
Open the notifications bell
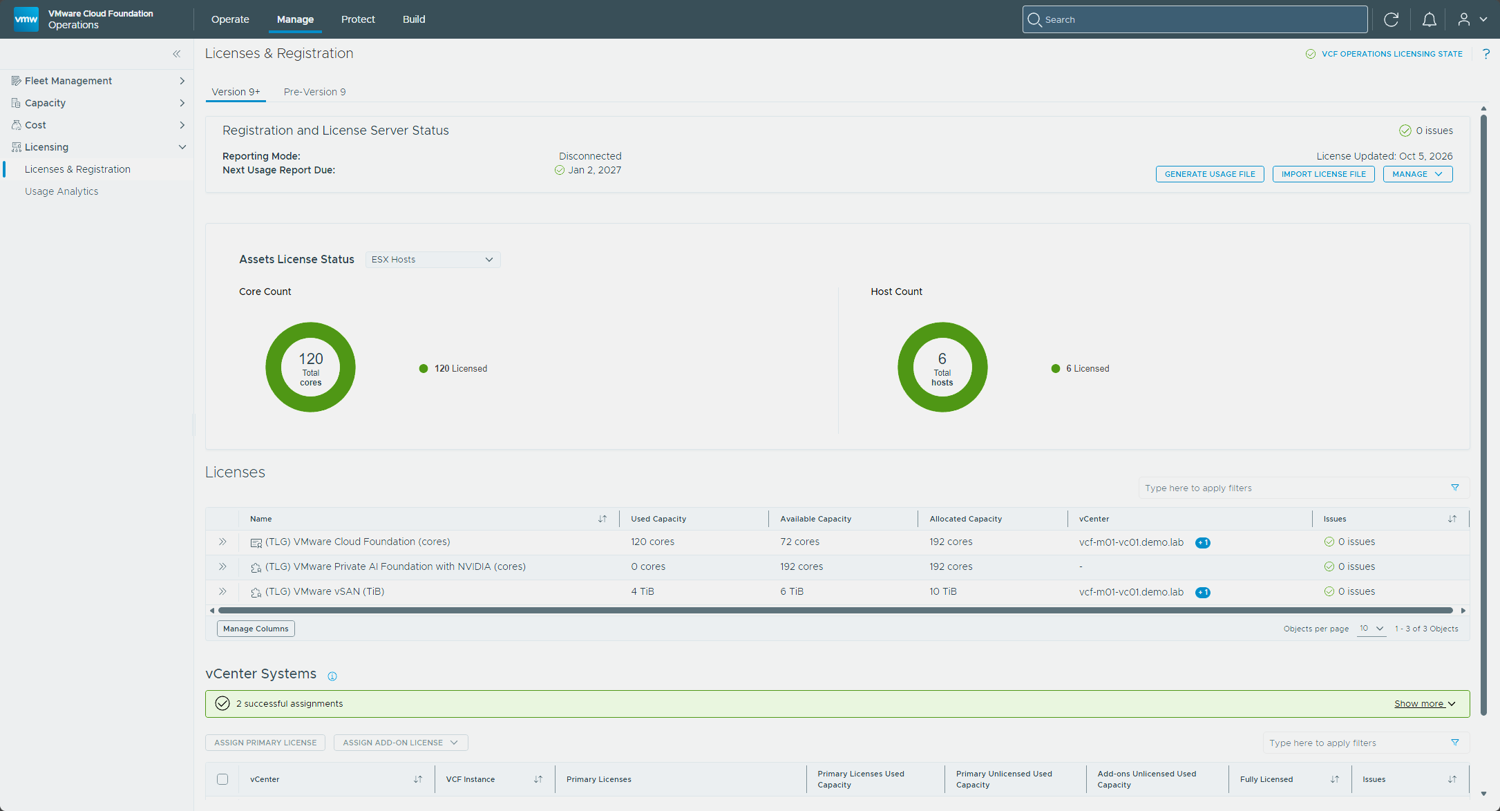coord(1429,19)
